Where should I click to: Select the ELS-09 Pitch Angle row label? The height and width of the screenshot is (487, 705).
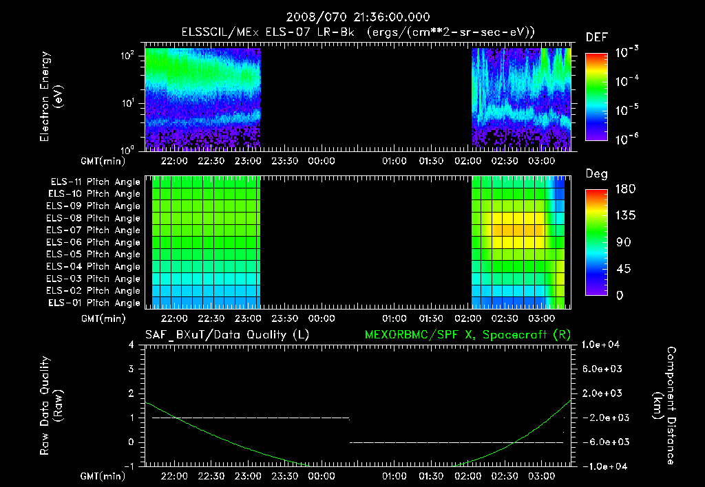(x=94, y=206)
